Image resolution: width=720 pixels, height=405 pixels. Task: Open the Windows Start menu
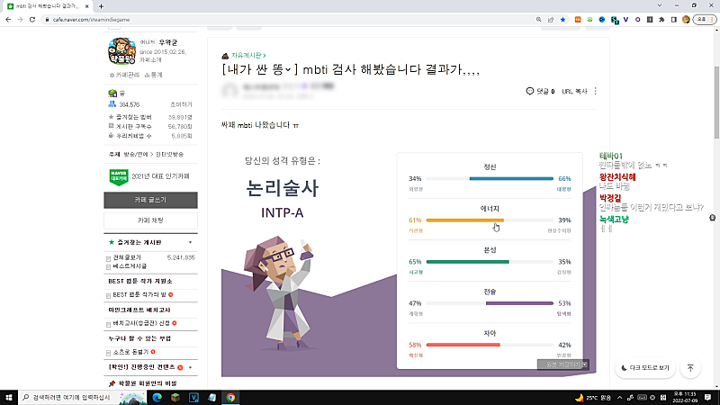9,397
